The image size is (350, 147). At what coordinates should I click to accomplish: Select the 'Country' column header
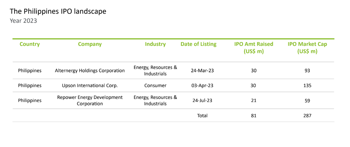coord(30,44)
